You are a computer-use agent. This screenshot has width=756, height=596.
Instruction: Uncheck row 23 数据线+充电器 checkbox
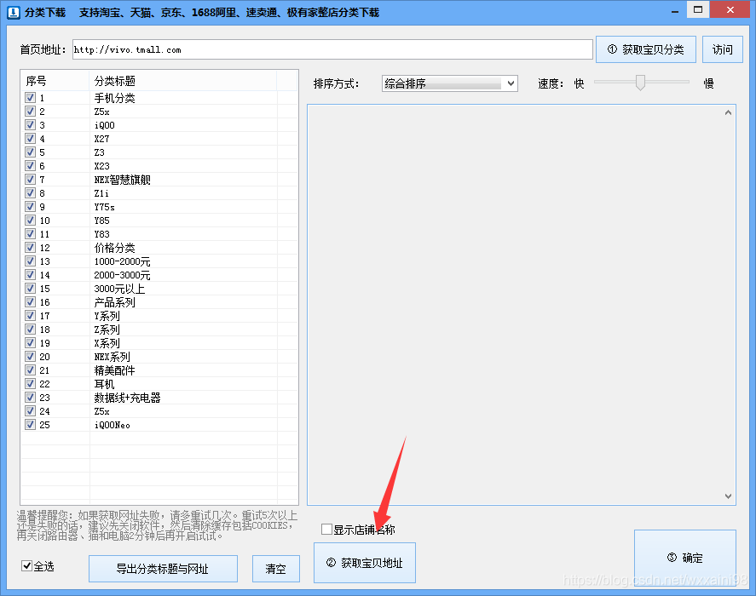pyautogui.click(x=30, y=398)
